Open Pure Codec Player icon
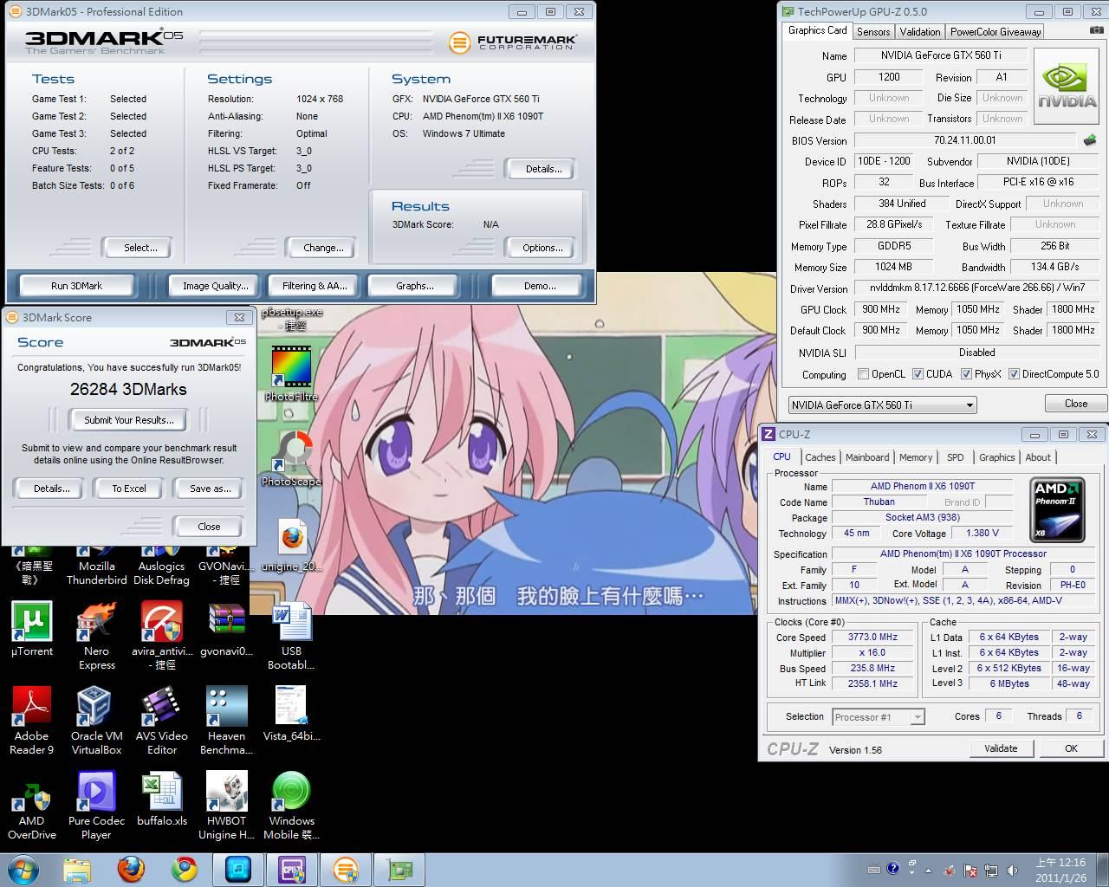Screen dimensions: 1109x887 click(96, 806)
